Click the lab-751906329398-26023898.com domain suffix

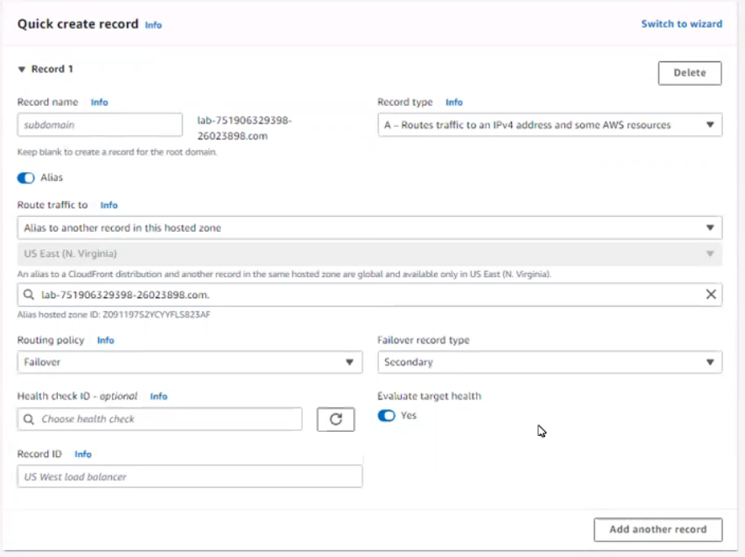click(244, 129)
